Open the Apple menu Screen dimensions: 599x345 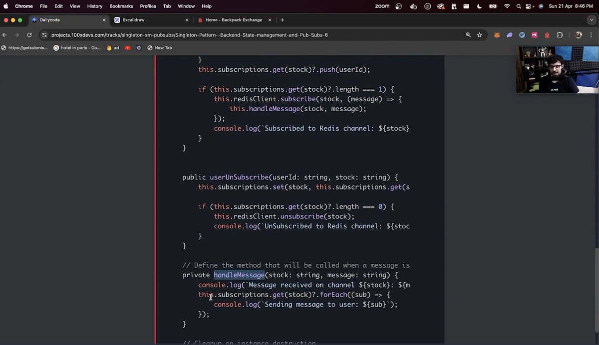tap(6, 6)
